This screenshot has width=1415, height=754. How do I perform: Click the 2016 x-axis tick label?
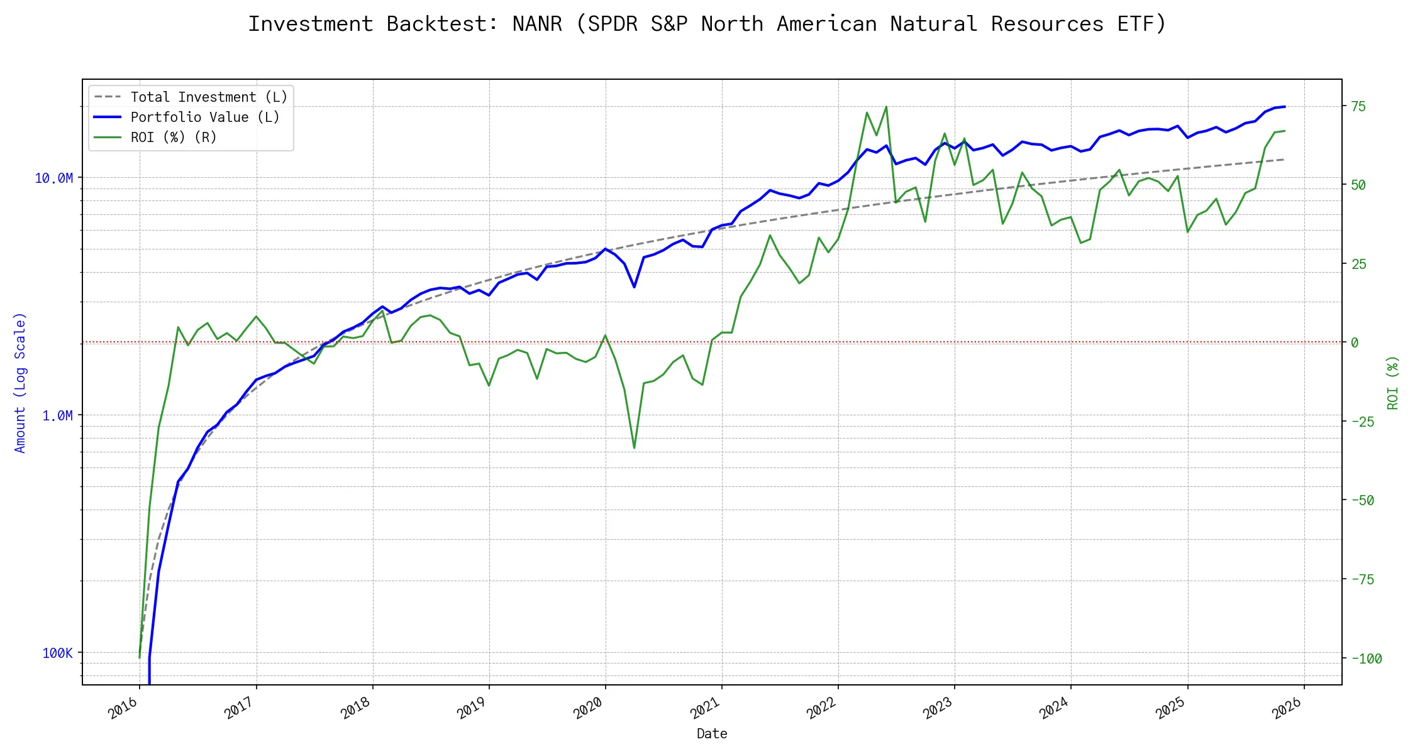[x=123, y=709]
